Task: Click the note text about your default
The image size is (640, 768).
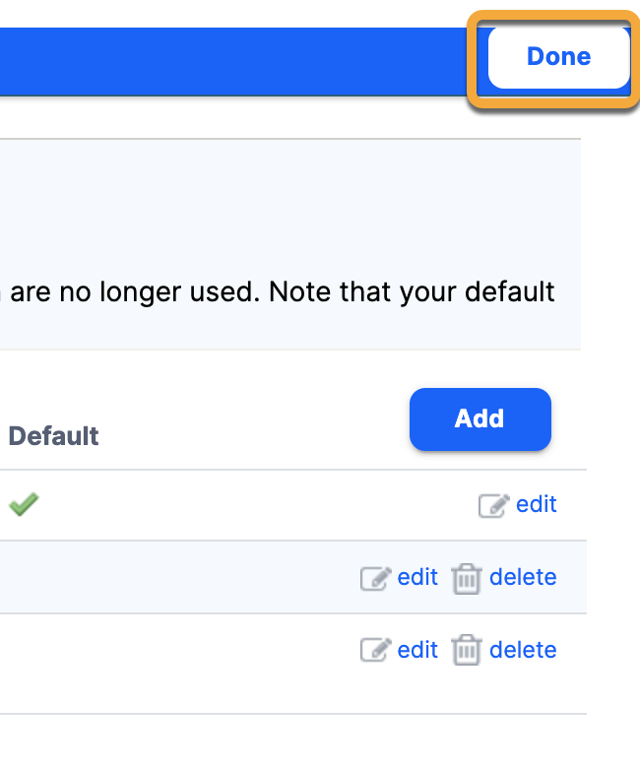Action: pyautogui.click(x=276, y=292)
